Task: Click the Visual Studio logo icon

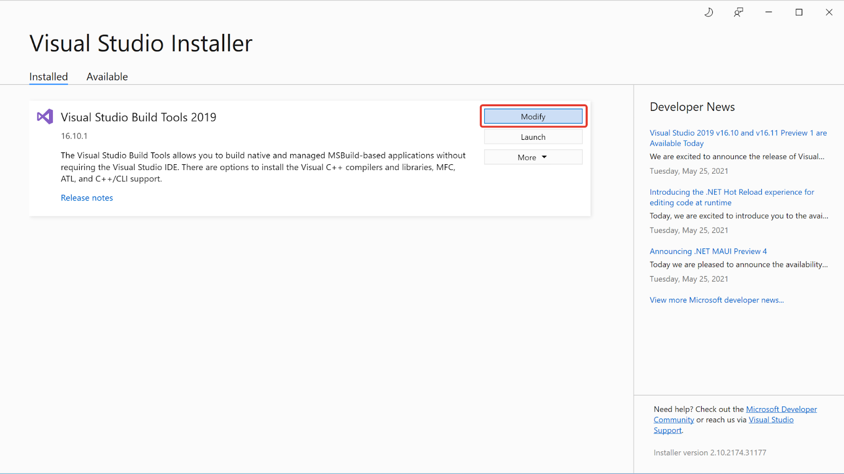Action: click(x=45, y=117)
